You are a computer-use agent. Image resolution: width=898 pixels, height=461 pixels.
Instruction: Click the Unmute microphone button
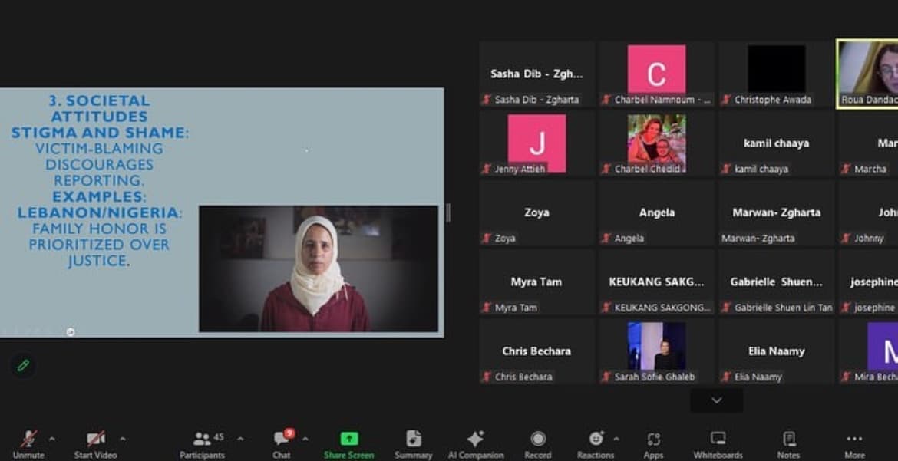tap(28, 442)
